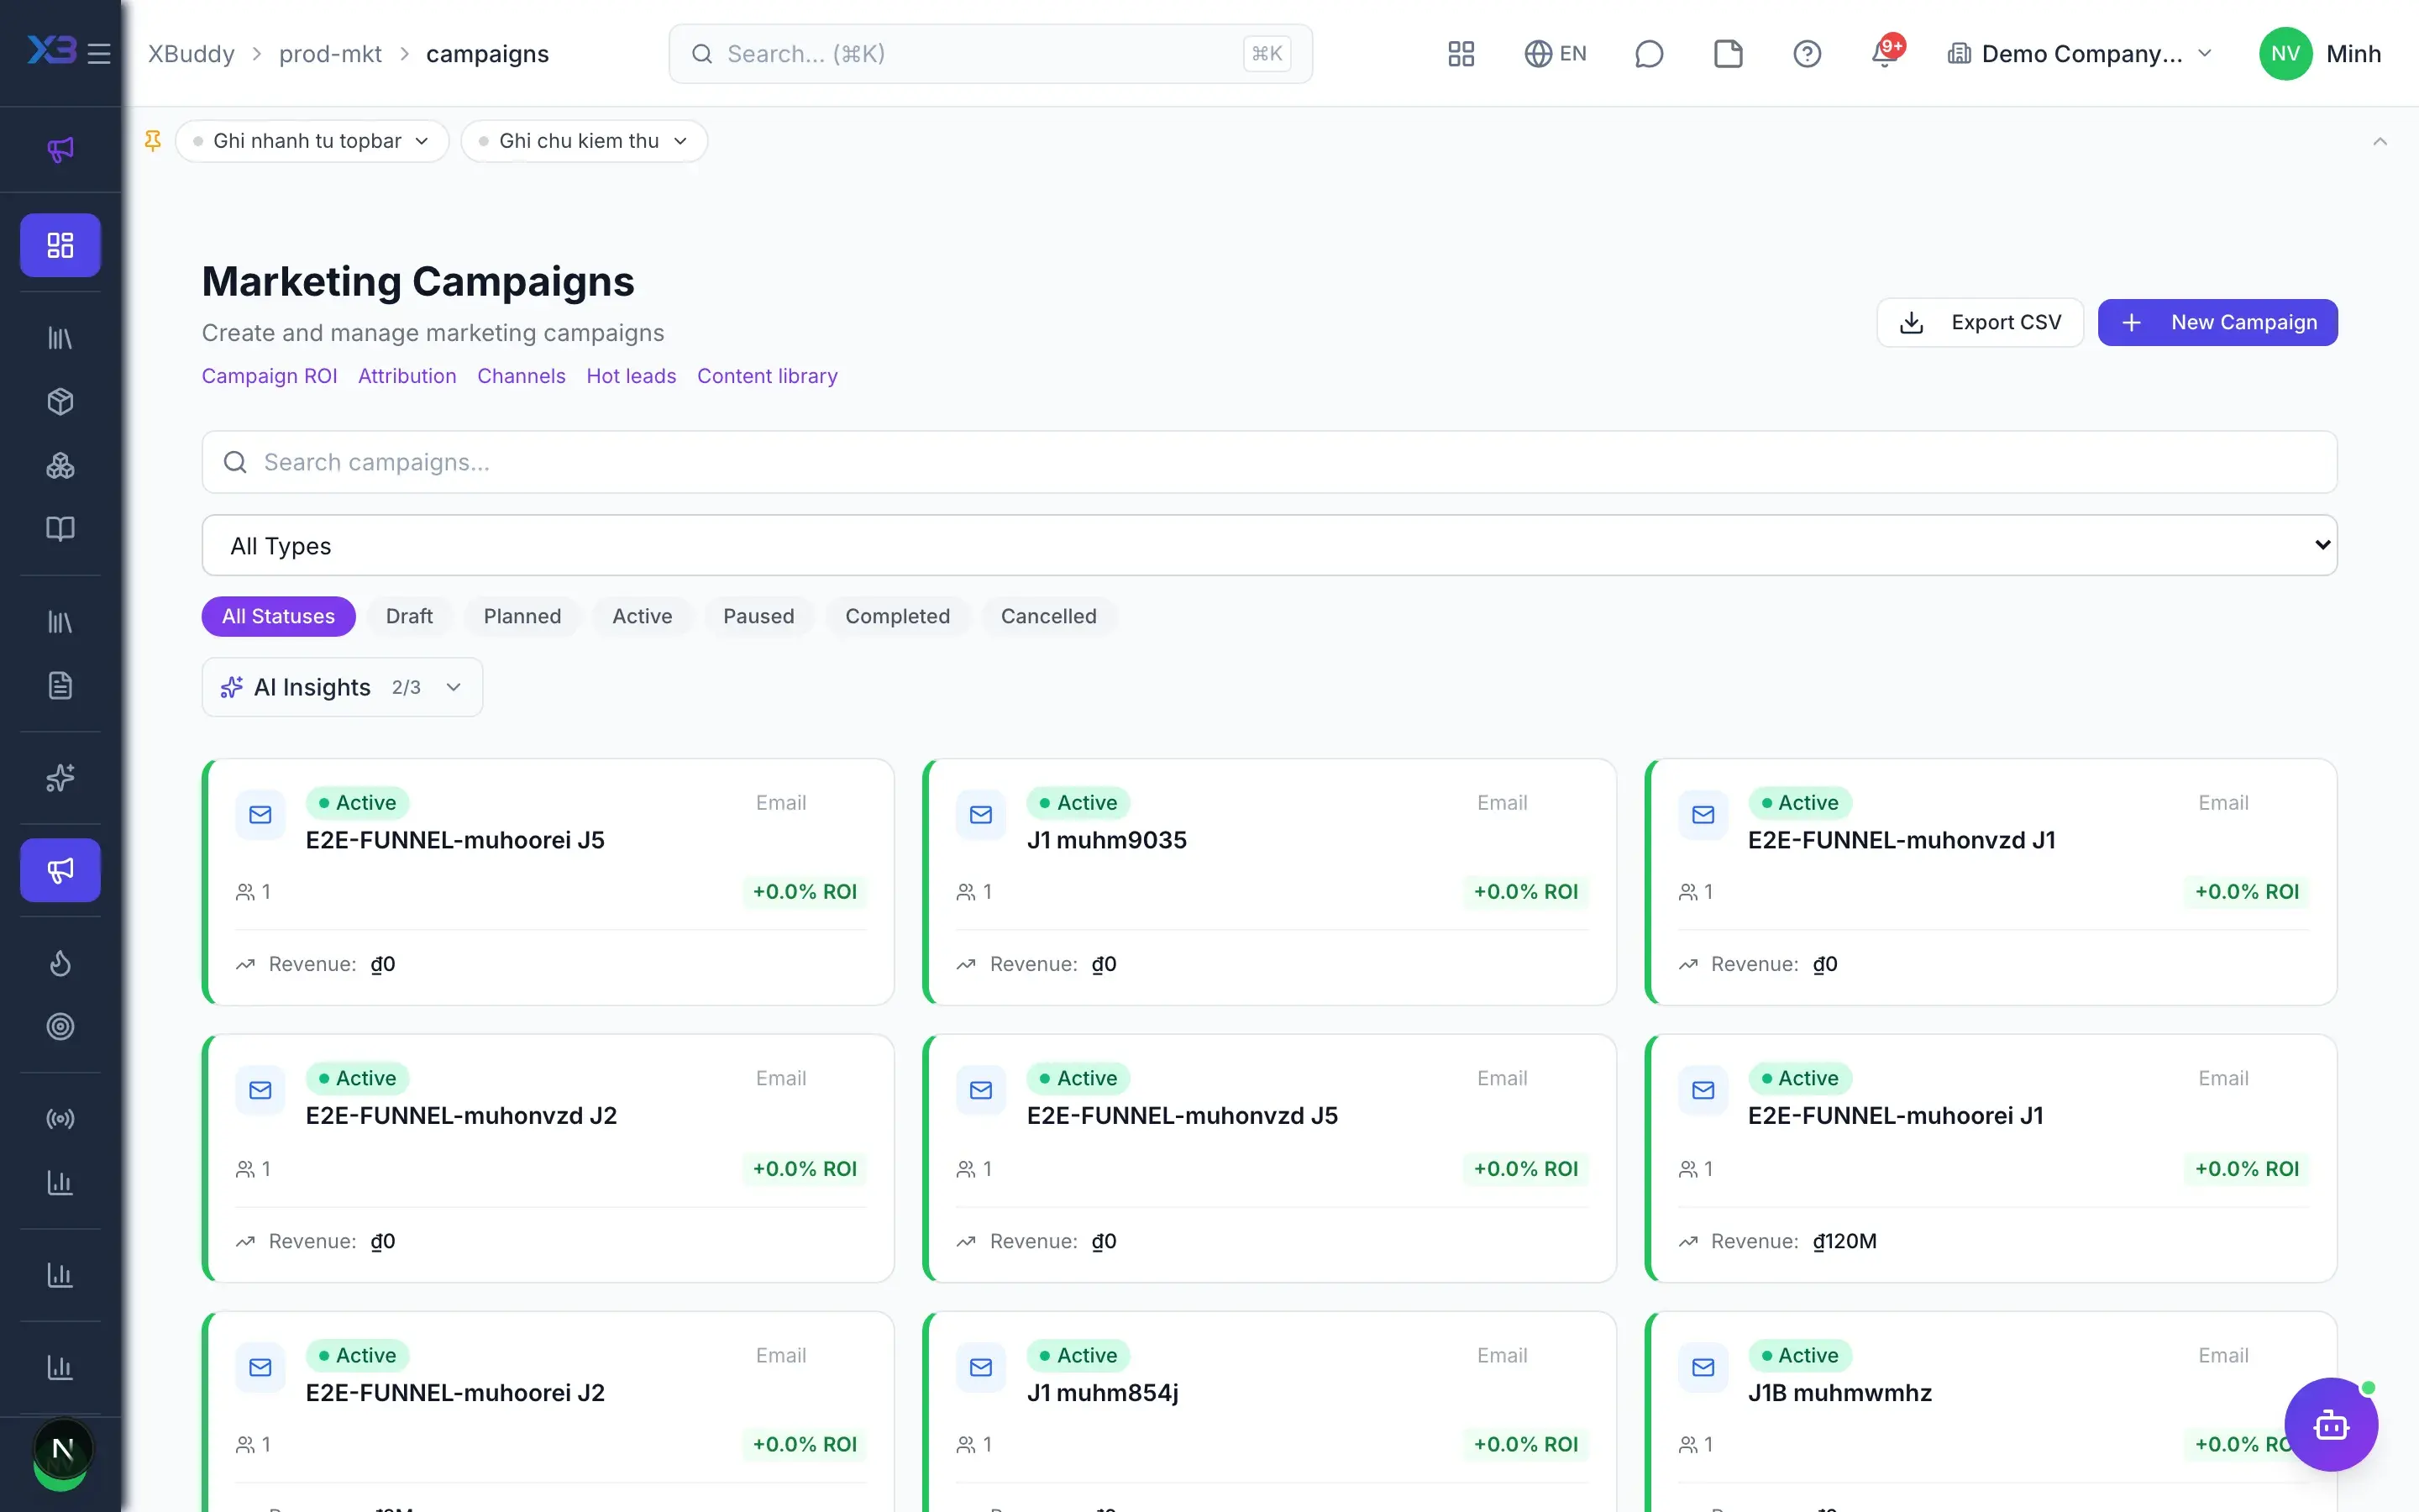
Task: Focus the global Search bar
Action: (x=989, y=54)
